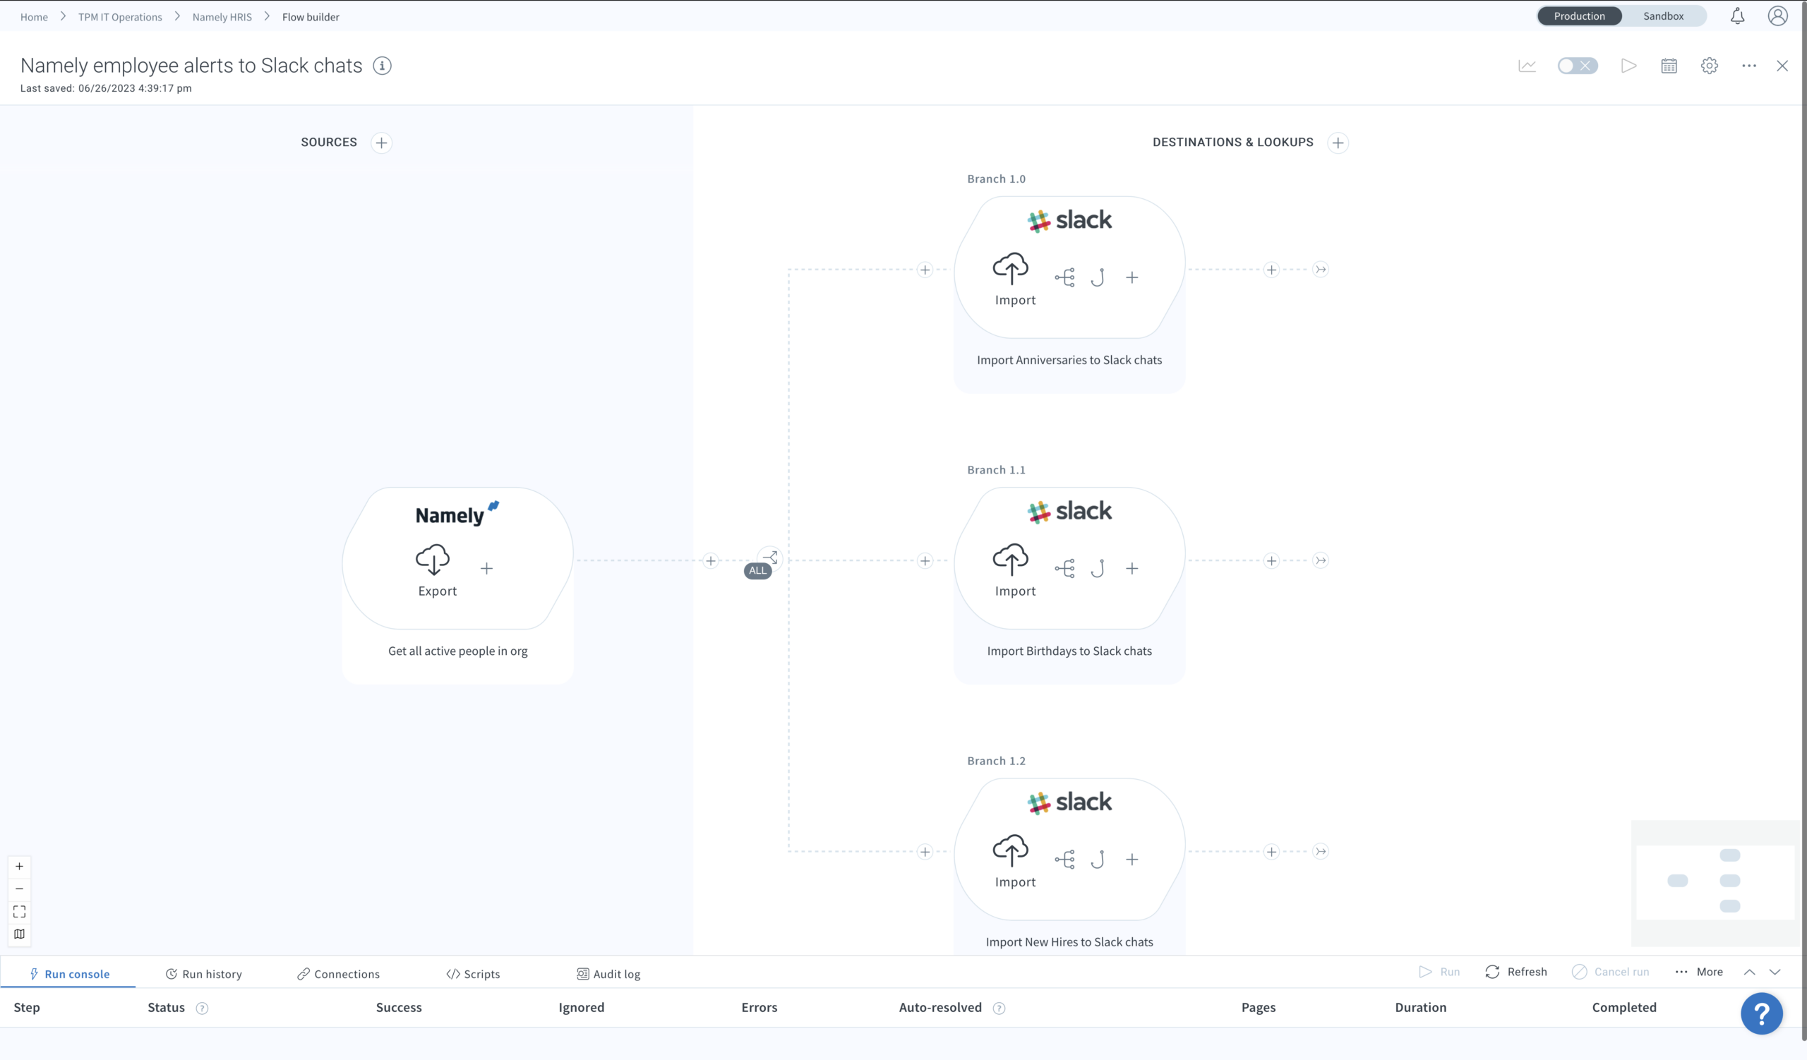Open the More menu in console
Image resolution: width=1807 pixels, height=1060 pixels.
1699,972
